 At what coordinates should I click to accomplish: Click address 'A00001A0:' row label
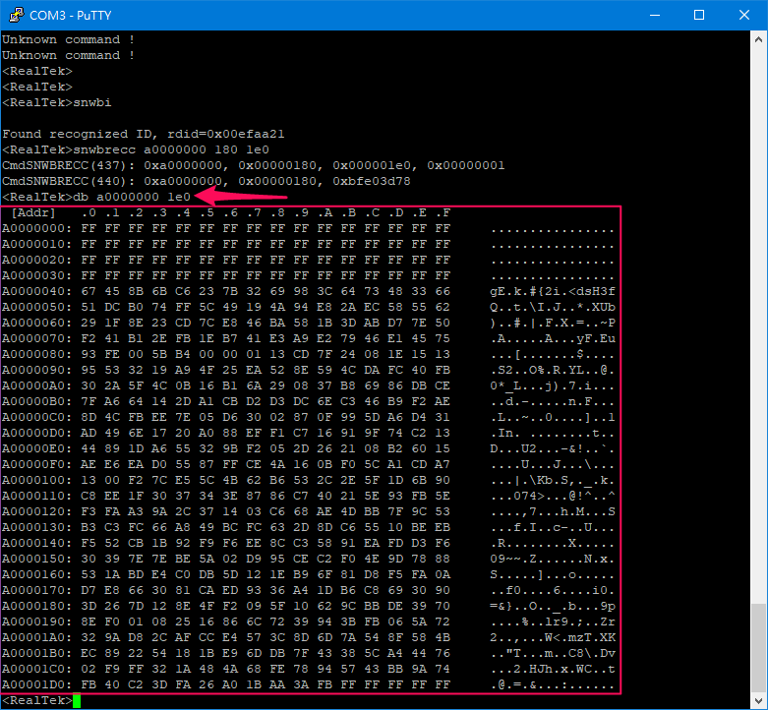(x=36, y=637)
